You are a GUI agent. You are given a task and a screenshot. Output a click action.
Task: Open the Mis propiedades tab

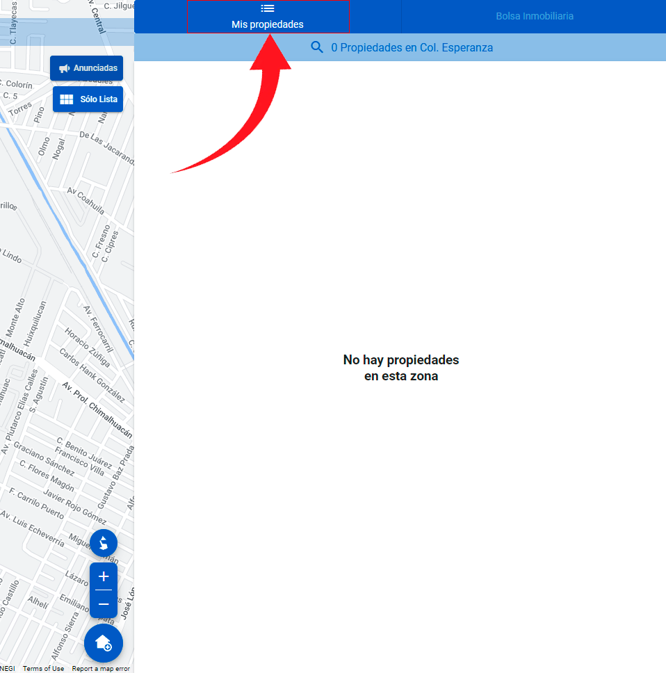[x=268, y=16]
